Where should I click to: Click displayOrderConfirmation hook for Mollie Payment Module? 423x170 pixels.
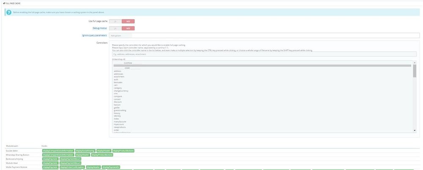[72, 167]
